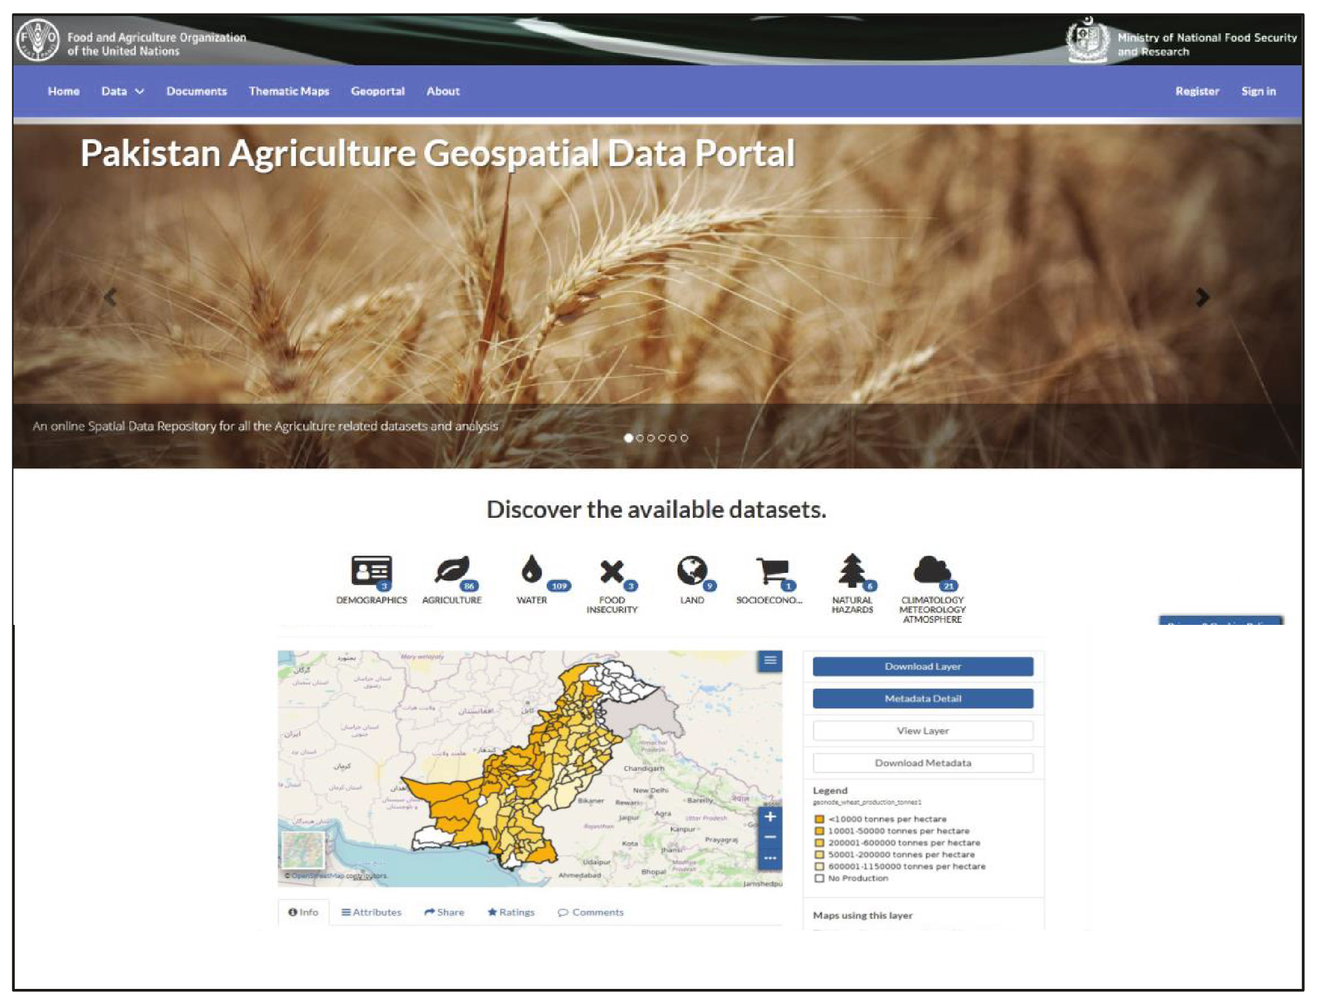The image size is (1319, 1003).
Task: Select the third carousel indicator dot
Action: pos(651,438)
